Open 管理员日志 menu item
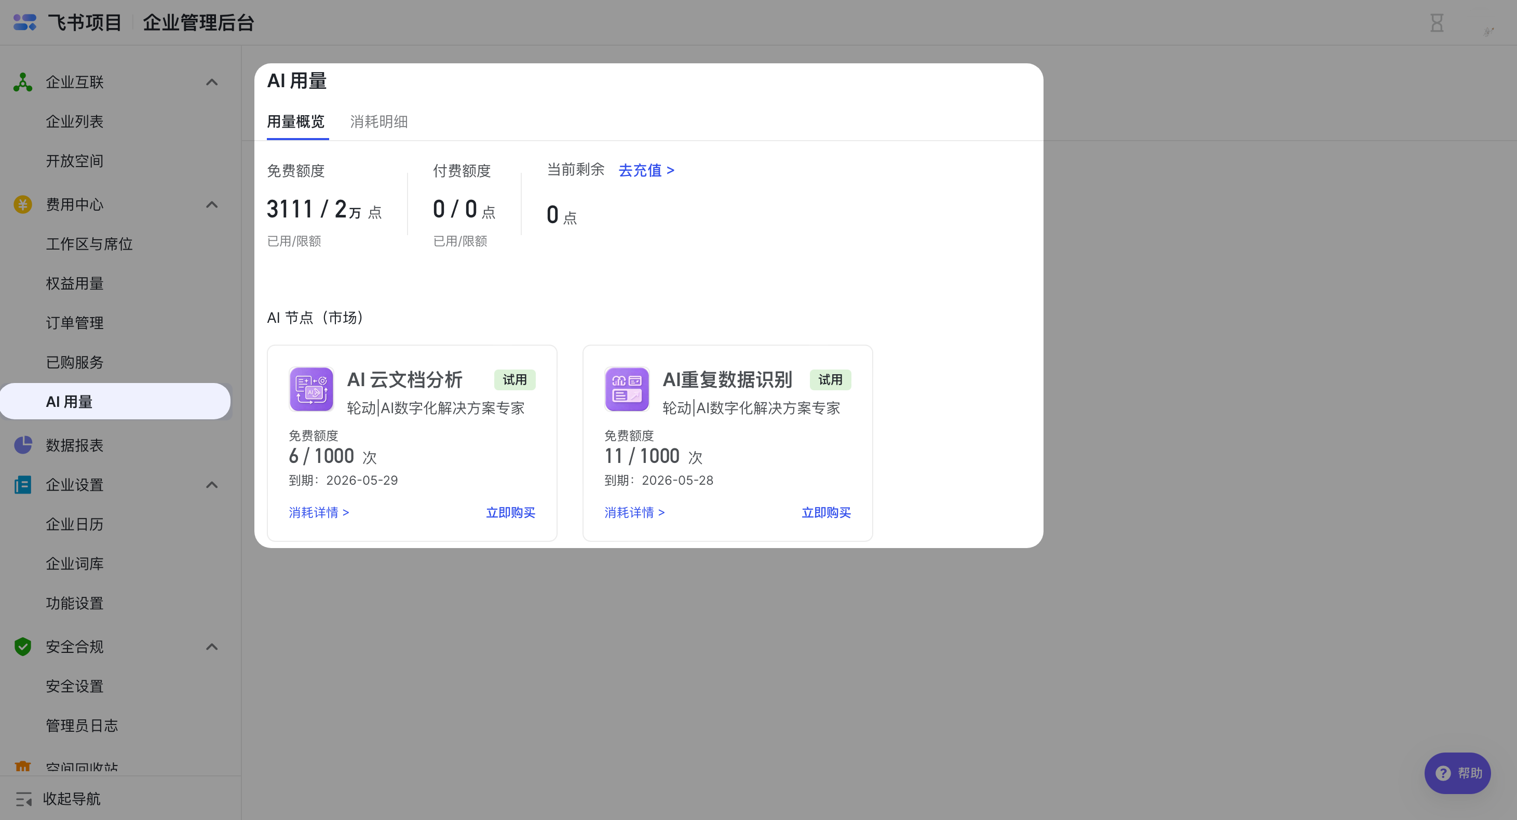This screenshot has width=1517, height=820. click(x=82, y=725)
